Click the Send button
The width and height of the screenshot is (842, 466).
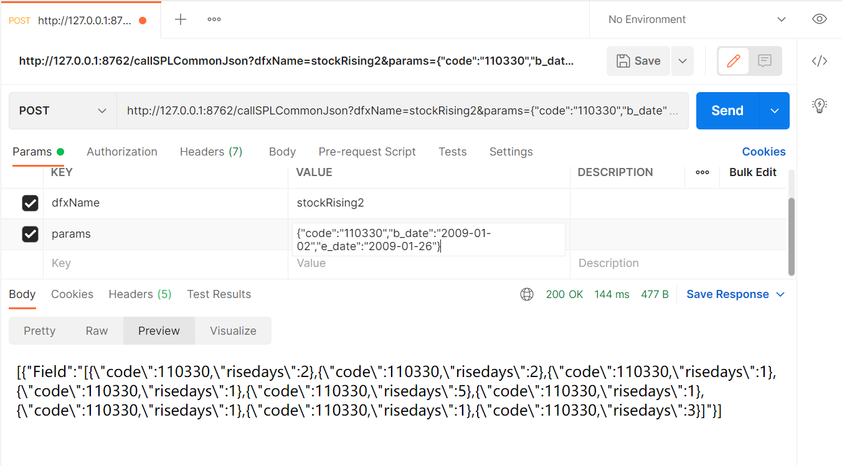pos(727,111)
